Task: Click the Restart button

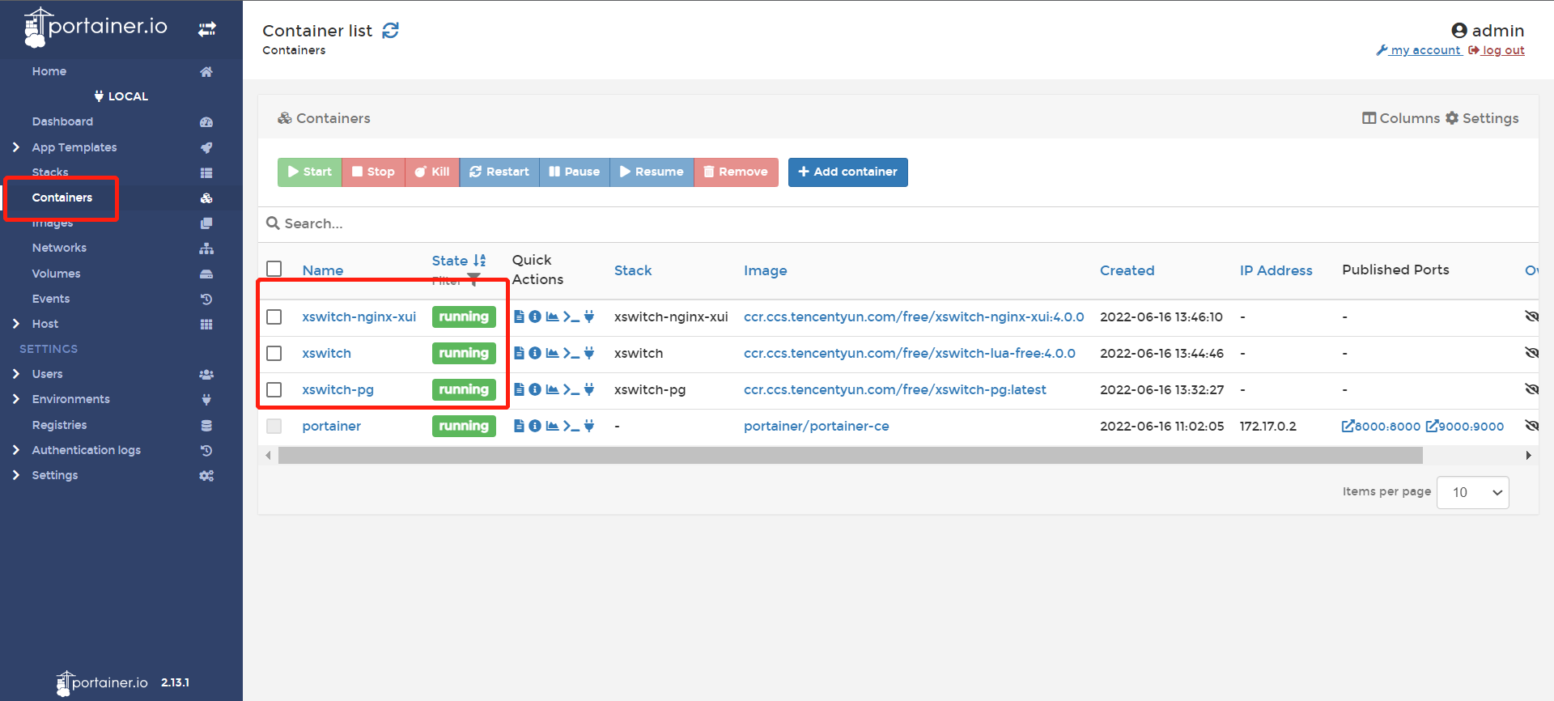Action: [499, 172]
